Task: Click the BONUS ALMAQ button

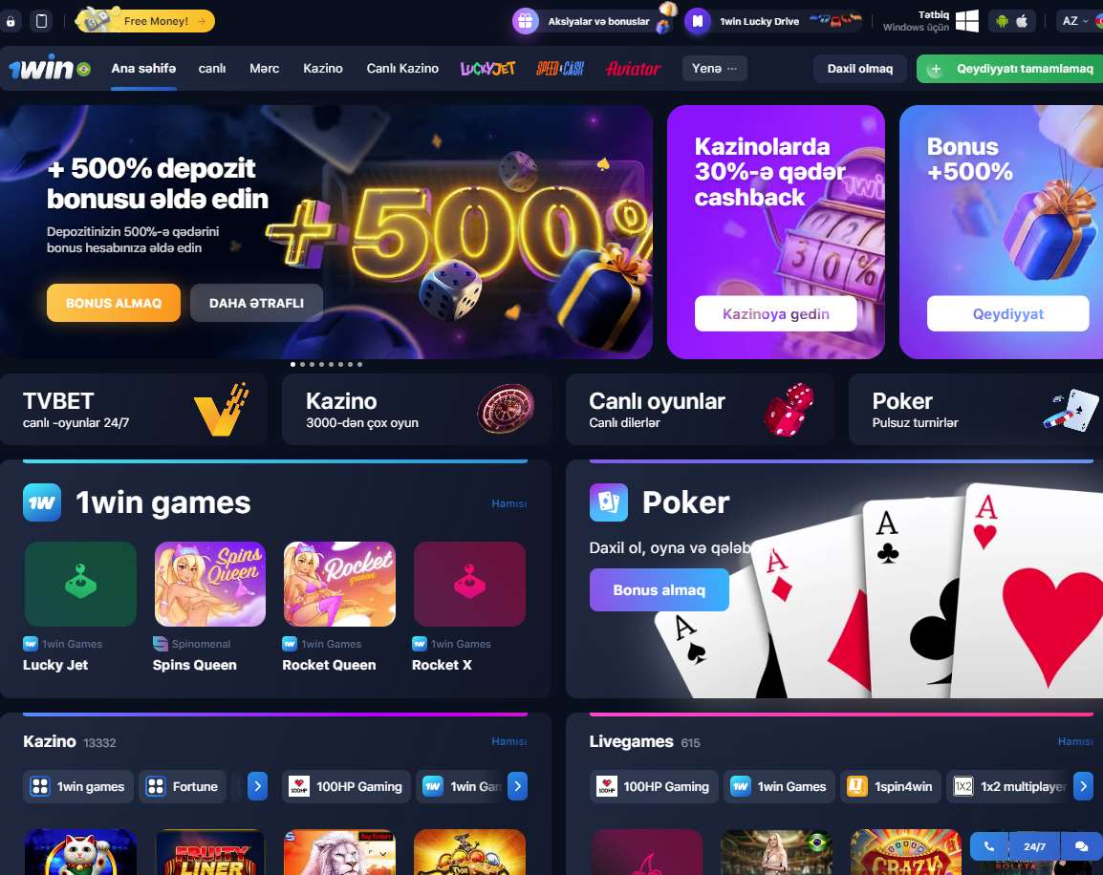Action: 113,303
